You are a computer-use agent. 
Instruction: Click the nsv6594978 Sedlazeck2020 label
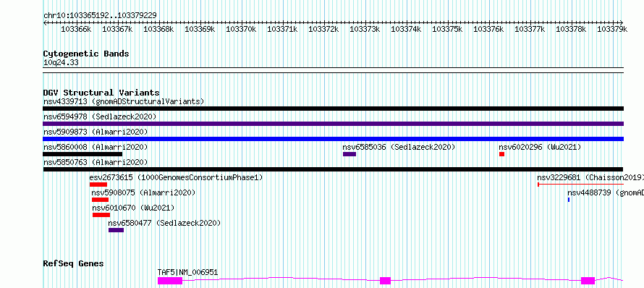100,117
